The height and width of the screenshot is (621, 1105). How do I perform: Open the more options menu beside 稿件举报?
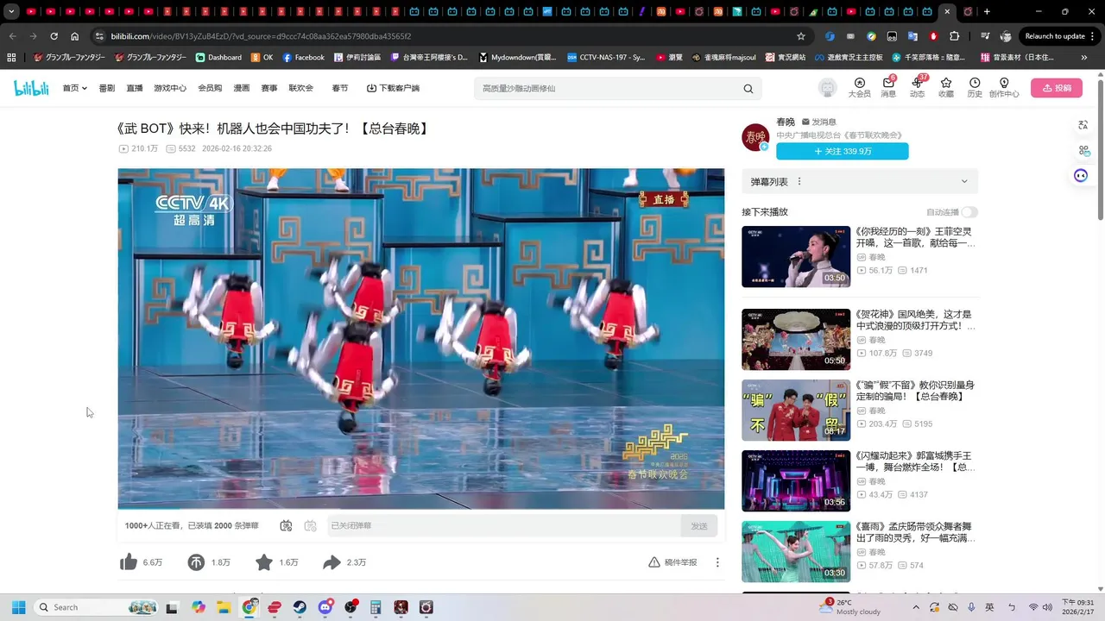click(717, 562)
